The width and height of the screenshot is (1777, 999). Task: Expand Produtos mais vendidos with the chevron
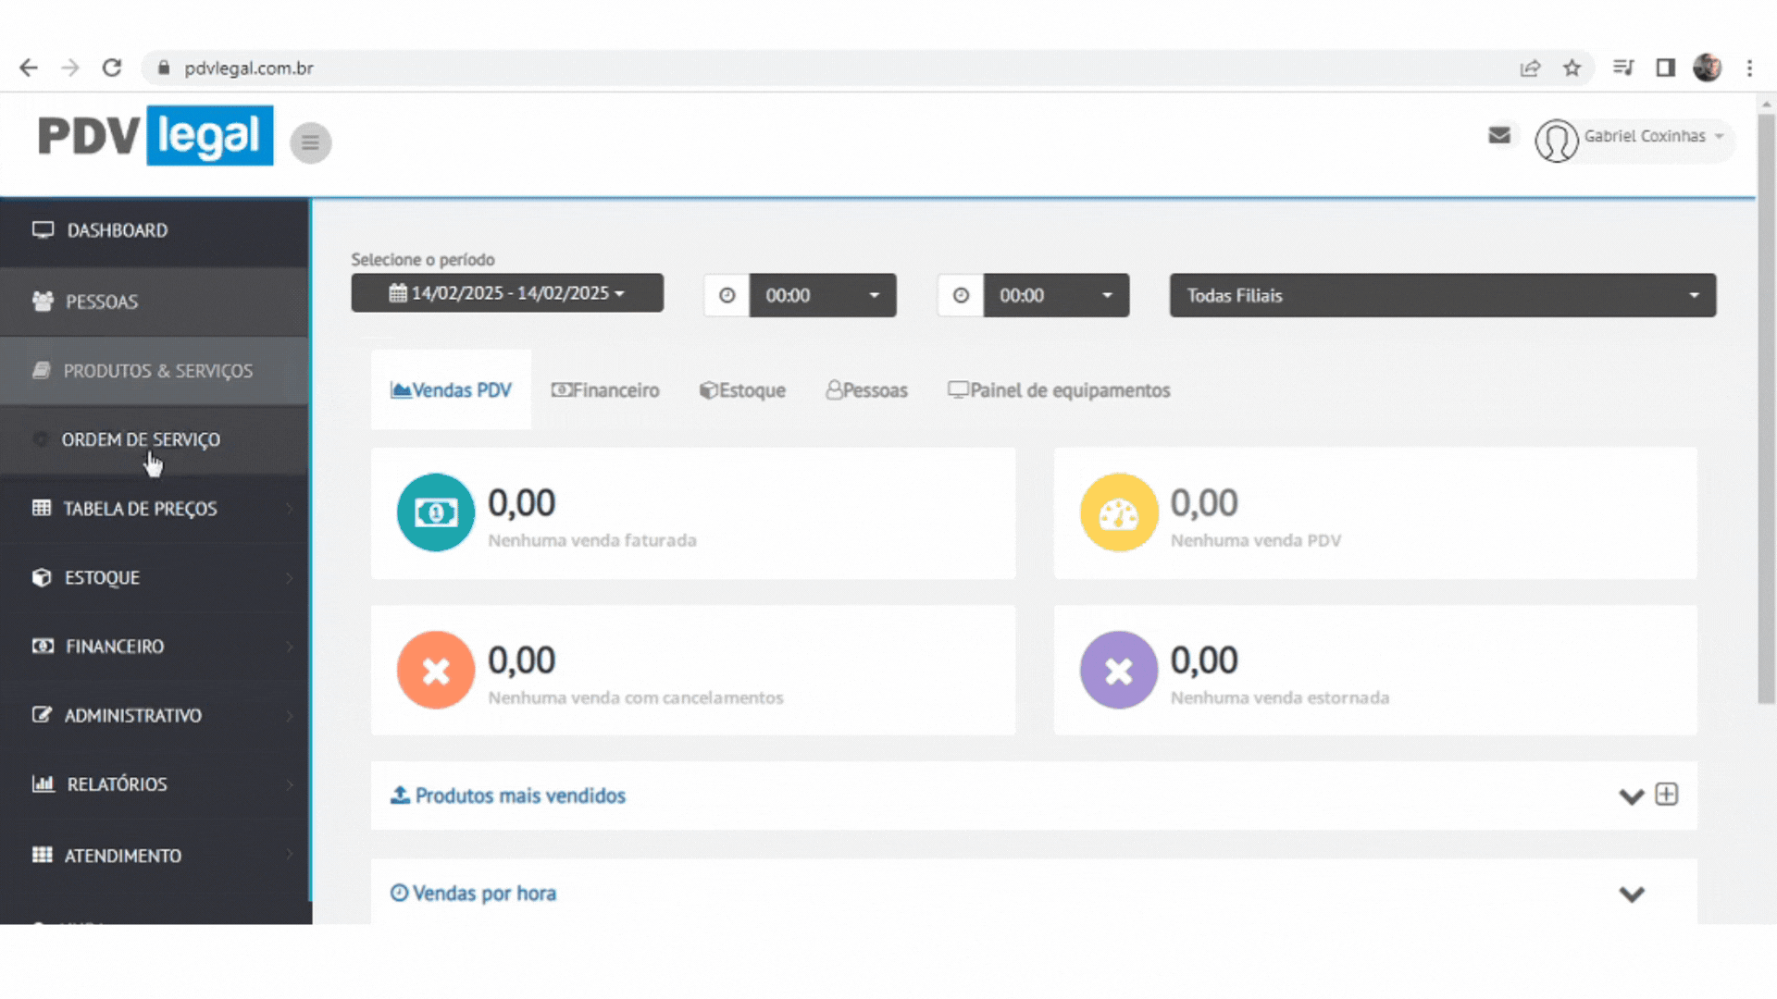(1631, 795)
